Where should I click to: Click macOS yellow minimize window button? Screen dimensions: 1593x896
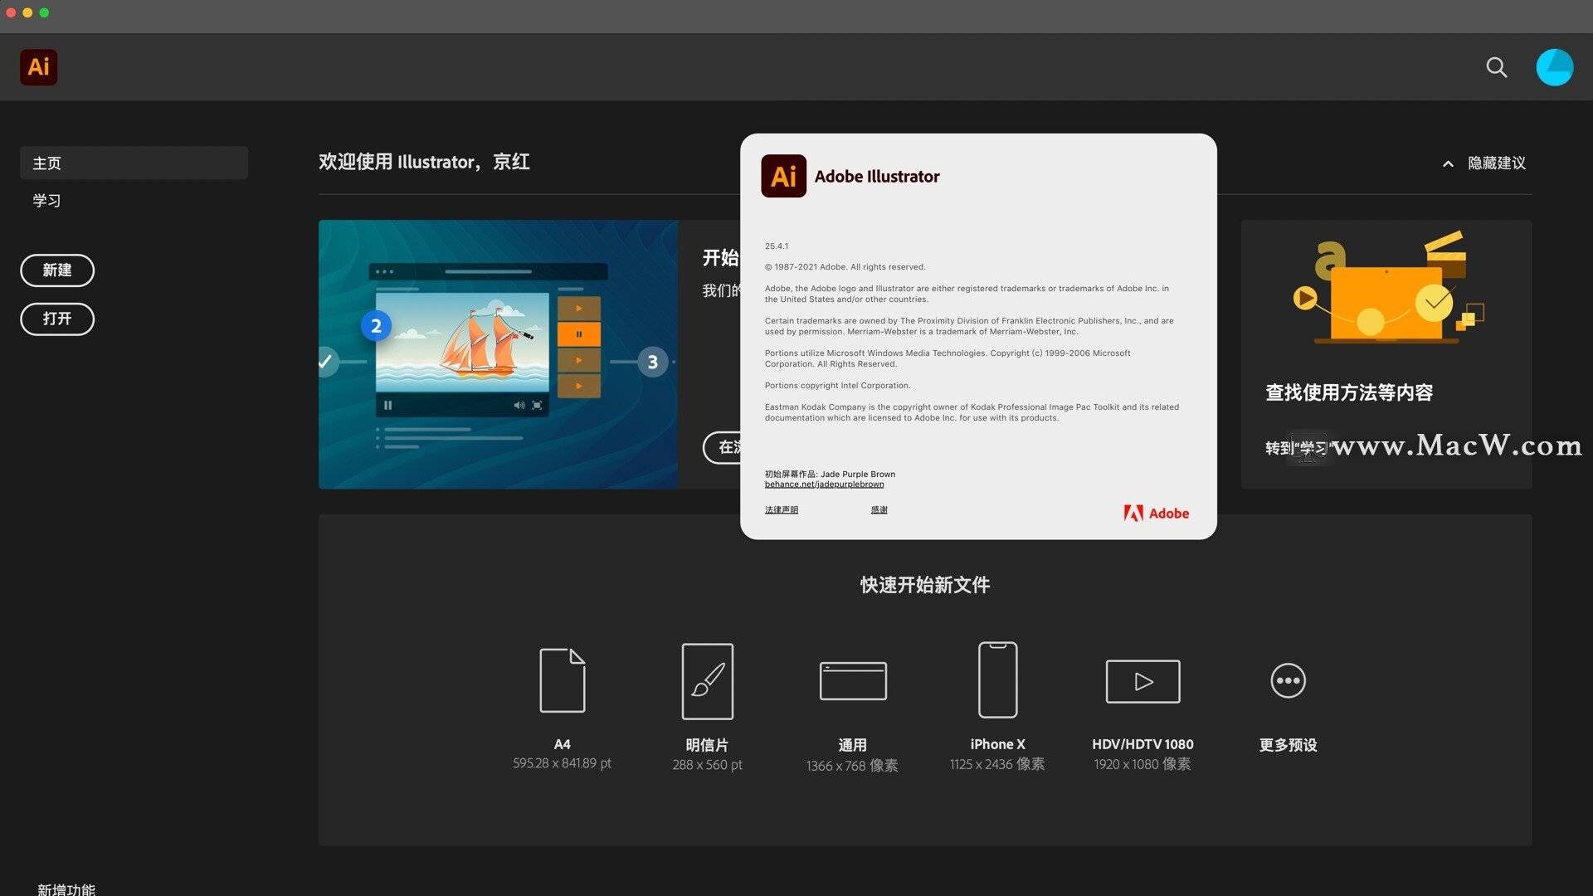27,12
